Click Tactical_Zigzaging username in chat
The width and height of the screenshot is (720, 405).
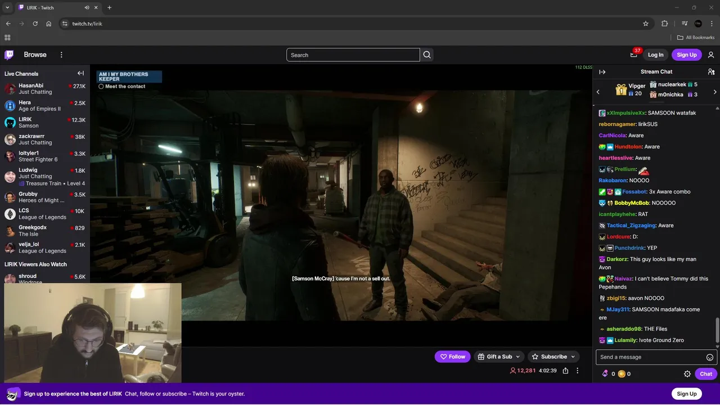631,226
